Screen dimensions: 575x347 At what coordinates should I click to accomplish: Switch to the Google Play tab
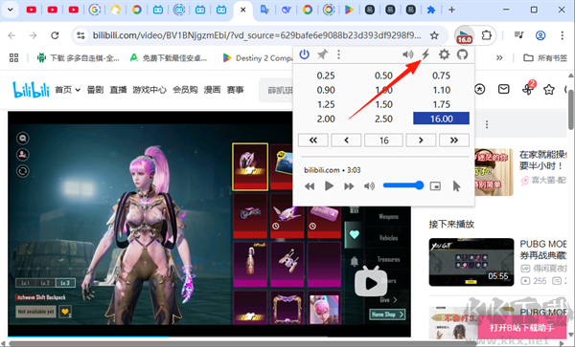pos(349,10)
